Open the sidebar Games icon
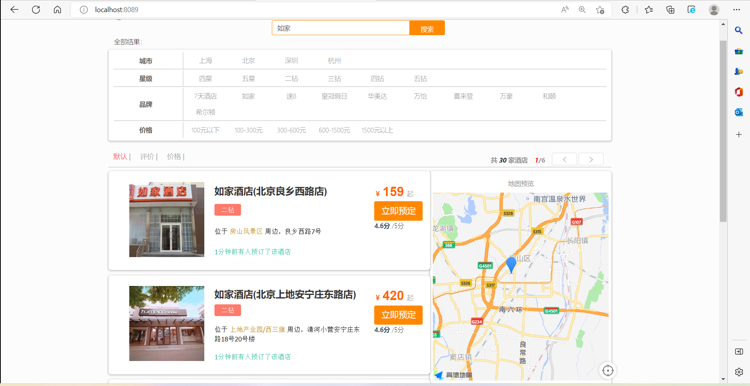 click(739, 71)
